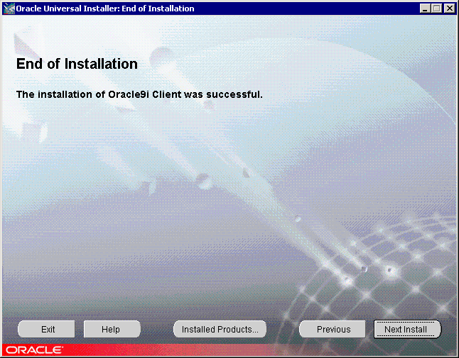Close the installer with the X button

tap(449, 9)
